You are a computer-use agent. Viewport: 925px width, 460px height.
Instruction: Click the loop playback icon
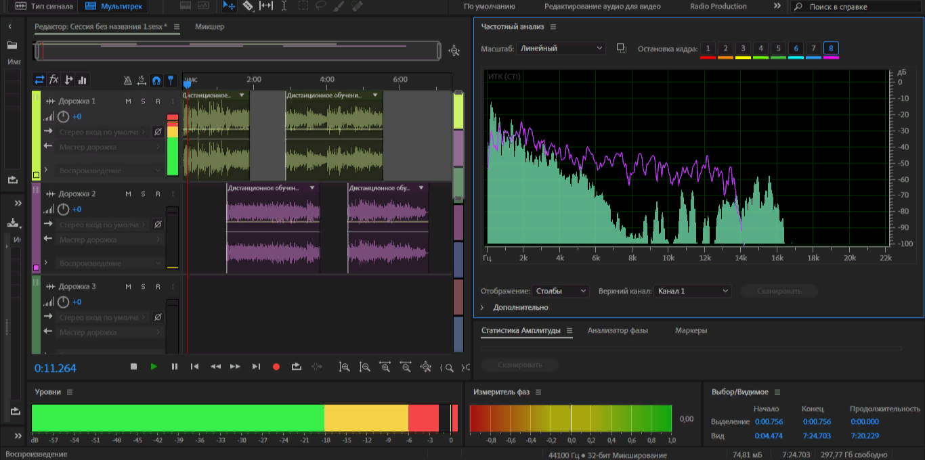(x=296, y=367)
